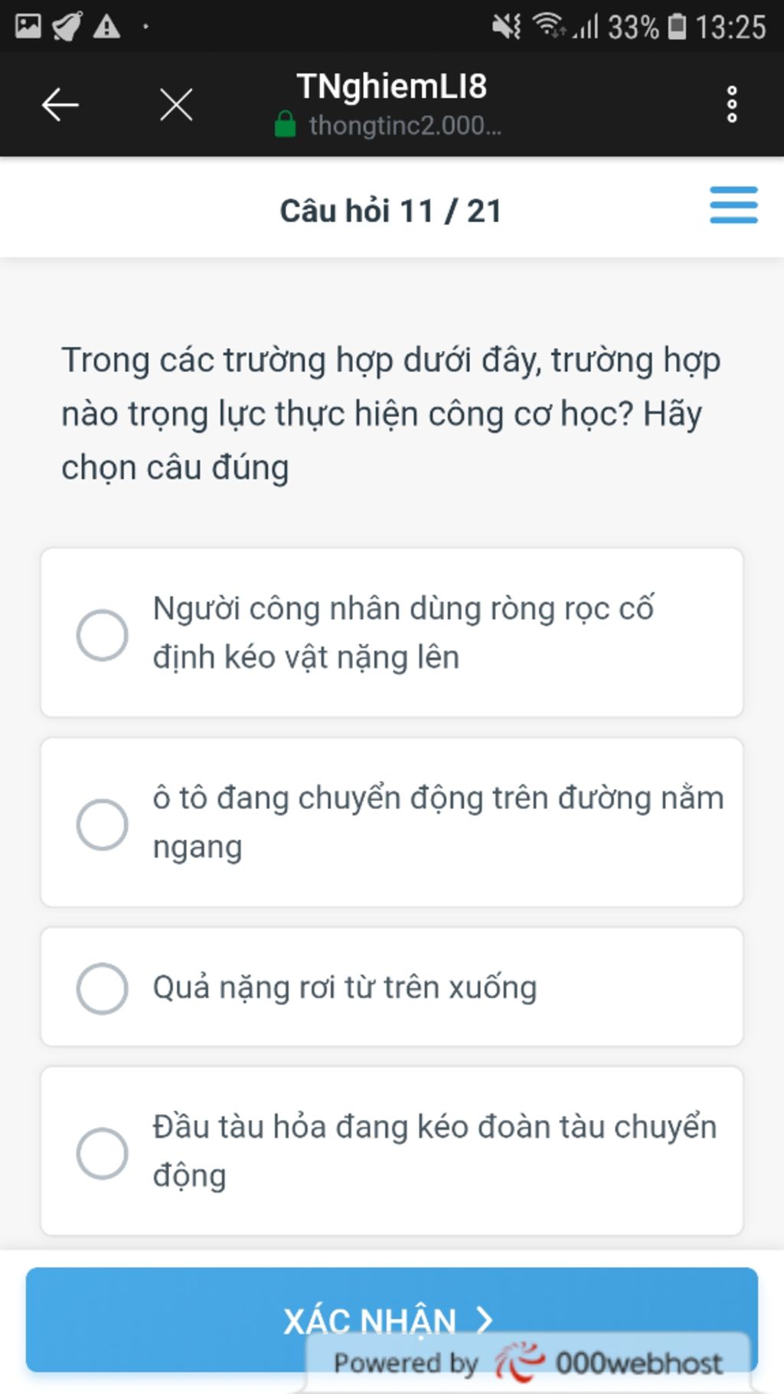Tap the Wi-Fi signal status icon
Screen dimensions: 784x1394
tap(549, 26)
